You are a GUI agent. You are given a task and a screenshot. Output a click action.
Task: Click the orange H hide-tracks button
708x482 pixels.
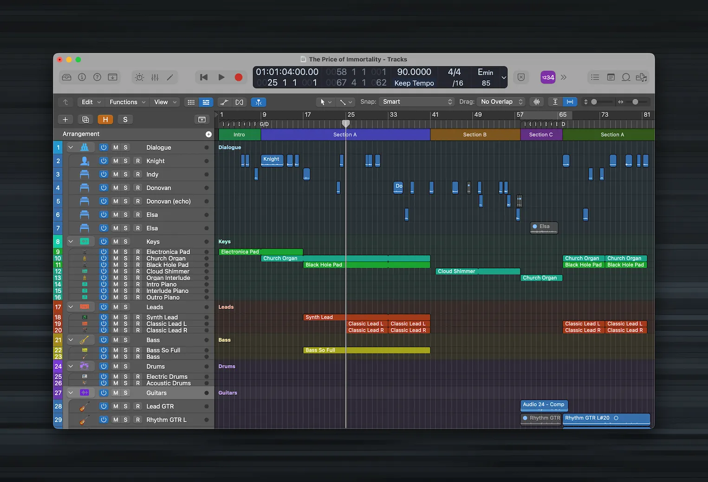click(105, 119)
